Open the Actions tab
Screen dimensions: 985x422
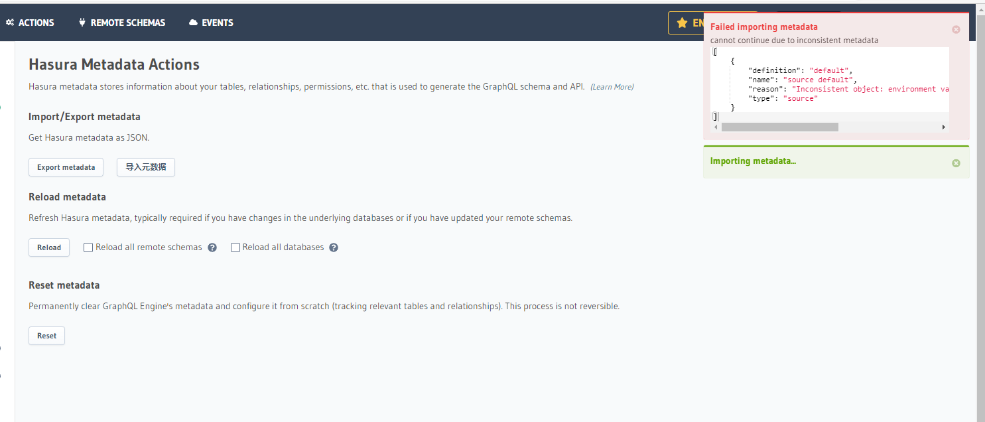[31, 23]
